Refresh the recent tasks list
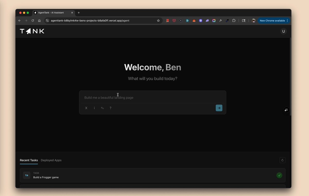 coord(282,160)
